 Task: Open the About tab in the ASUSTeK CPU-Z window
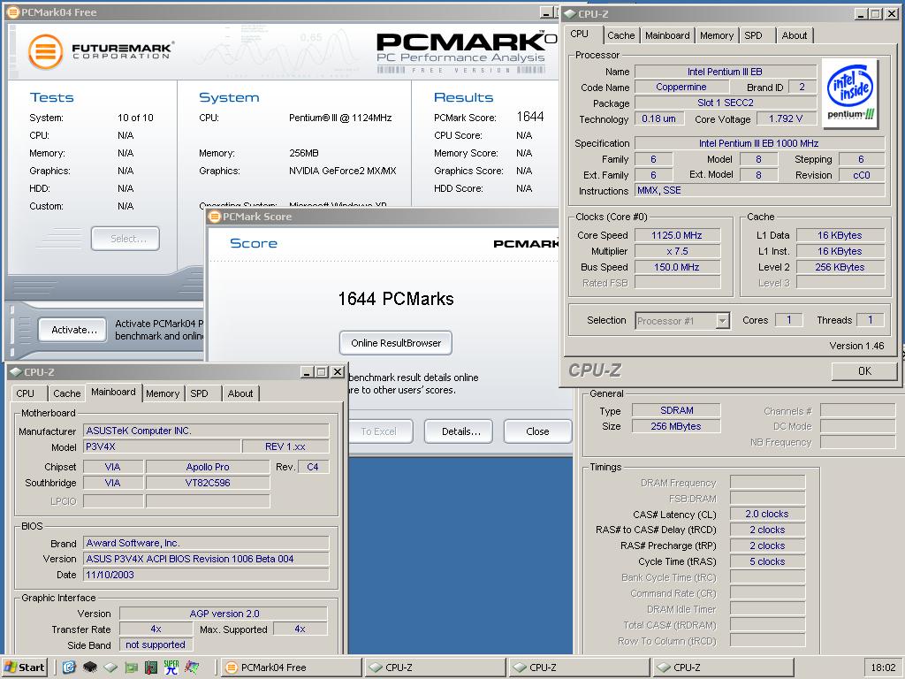tap(240, 393)
